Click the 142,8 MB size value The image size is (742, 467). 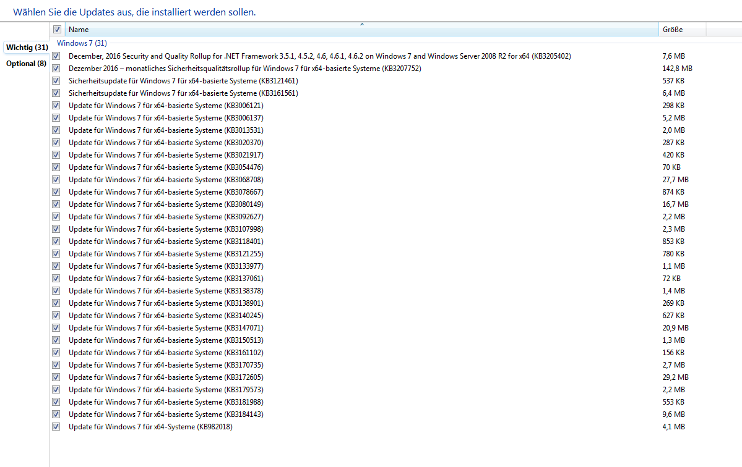pyautogui.click(x=677, y=69)
